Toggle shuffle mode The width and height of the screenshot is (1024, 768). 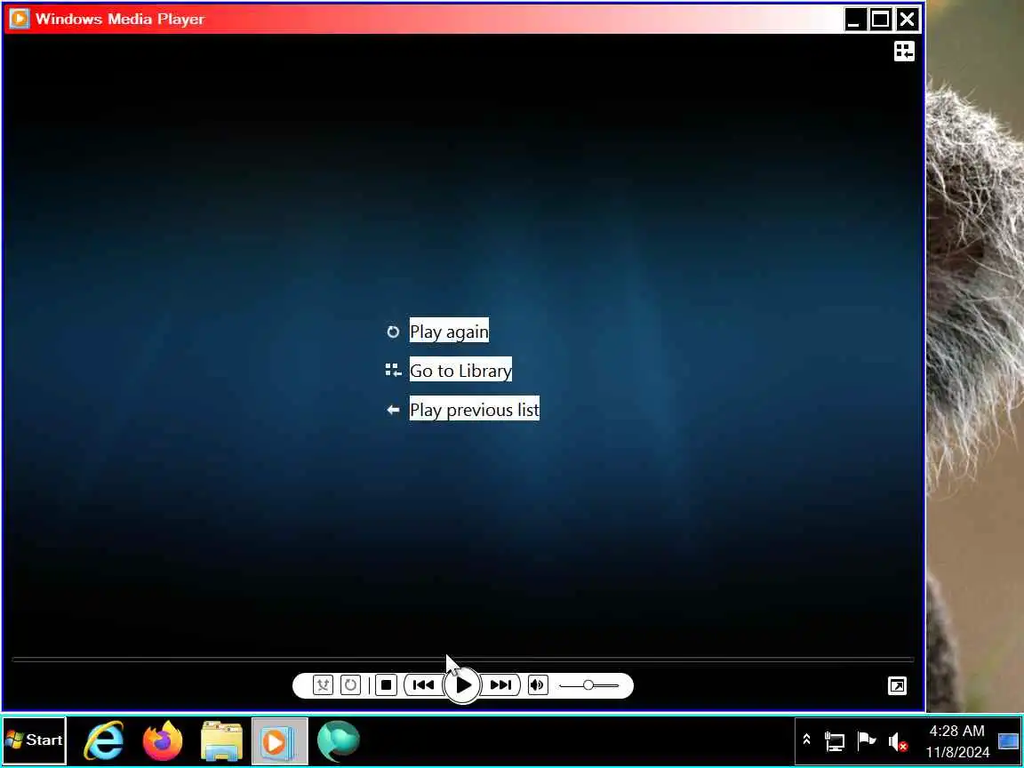click(323, 685)
